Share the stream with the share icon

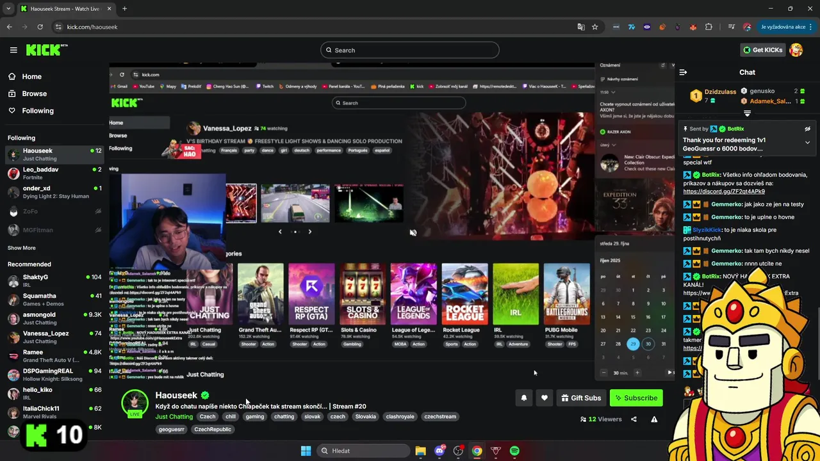click(634, 419)
